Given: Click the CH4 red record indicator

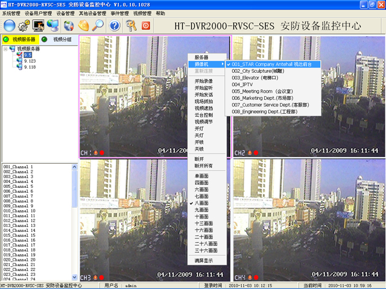Looking at the screenshot, I should [x=256, y=278].
